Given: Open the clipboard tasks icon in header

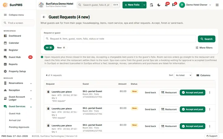Looking at the screenshot, I should 151,5.
